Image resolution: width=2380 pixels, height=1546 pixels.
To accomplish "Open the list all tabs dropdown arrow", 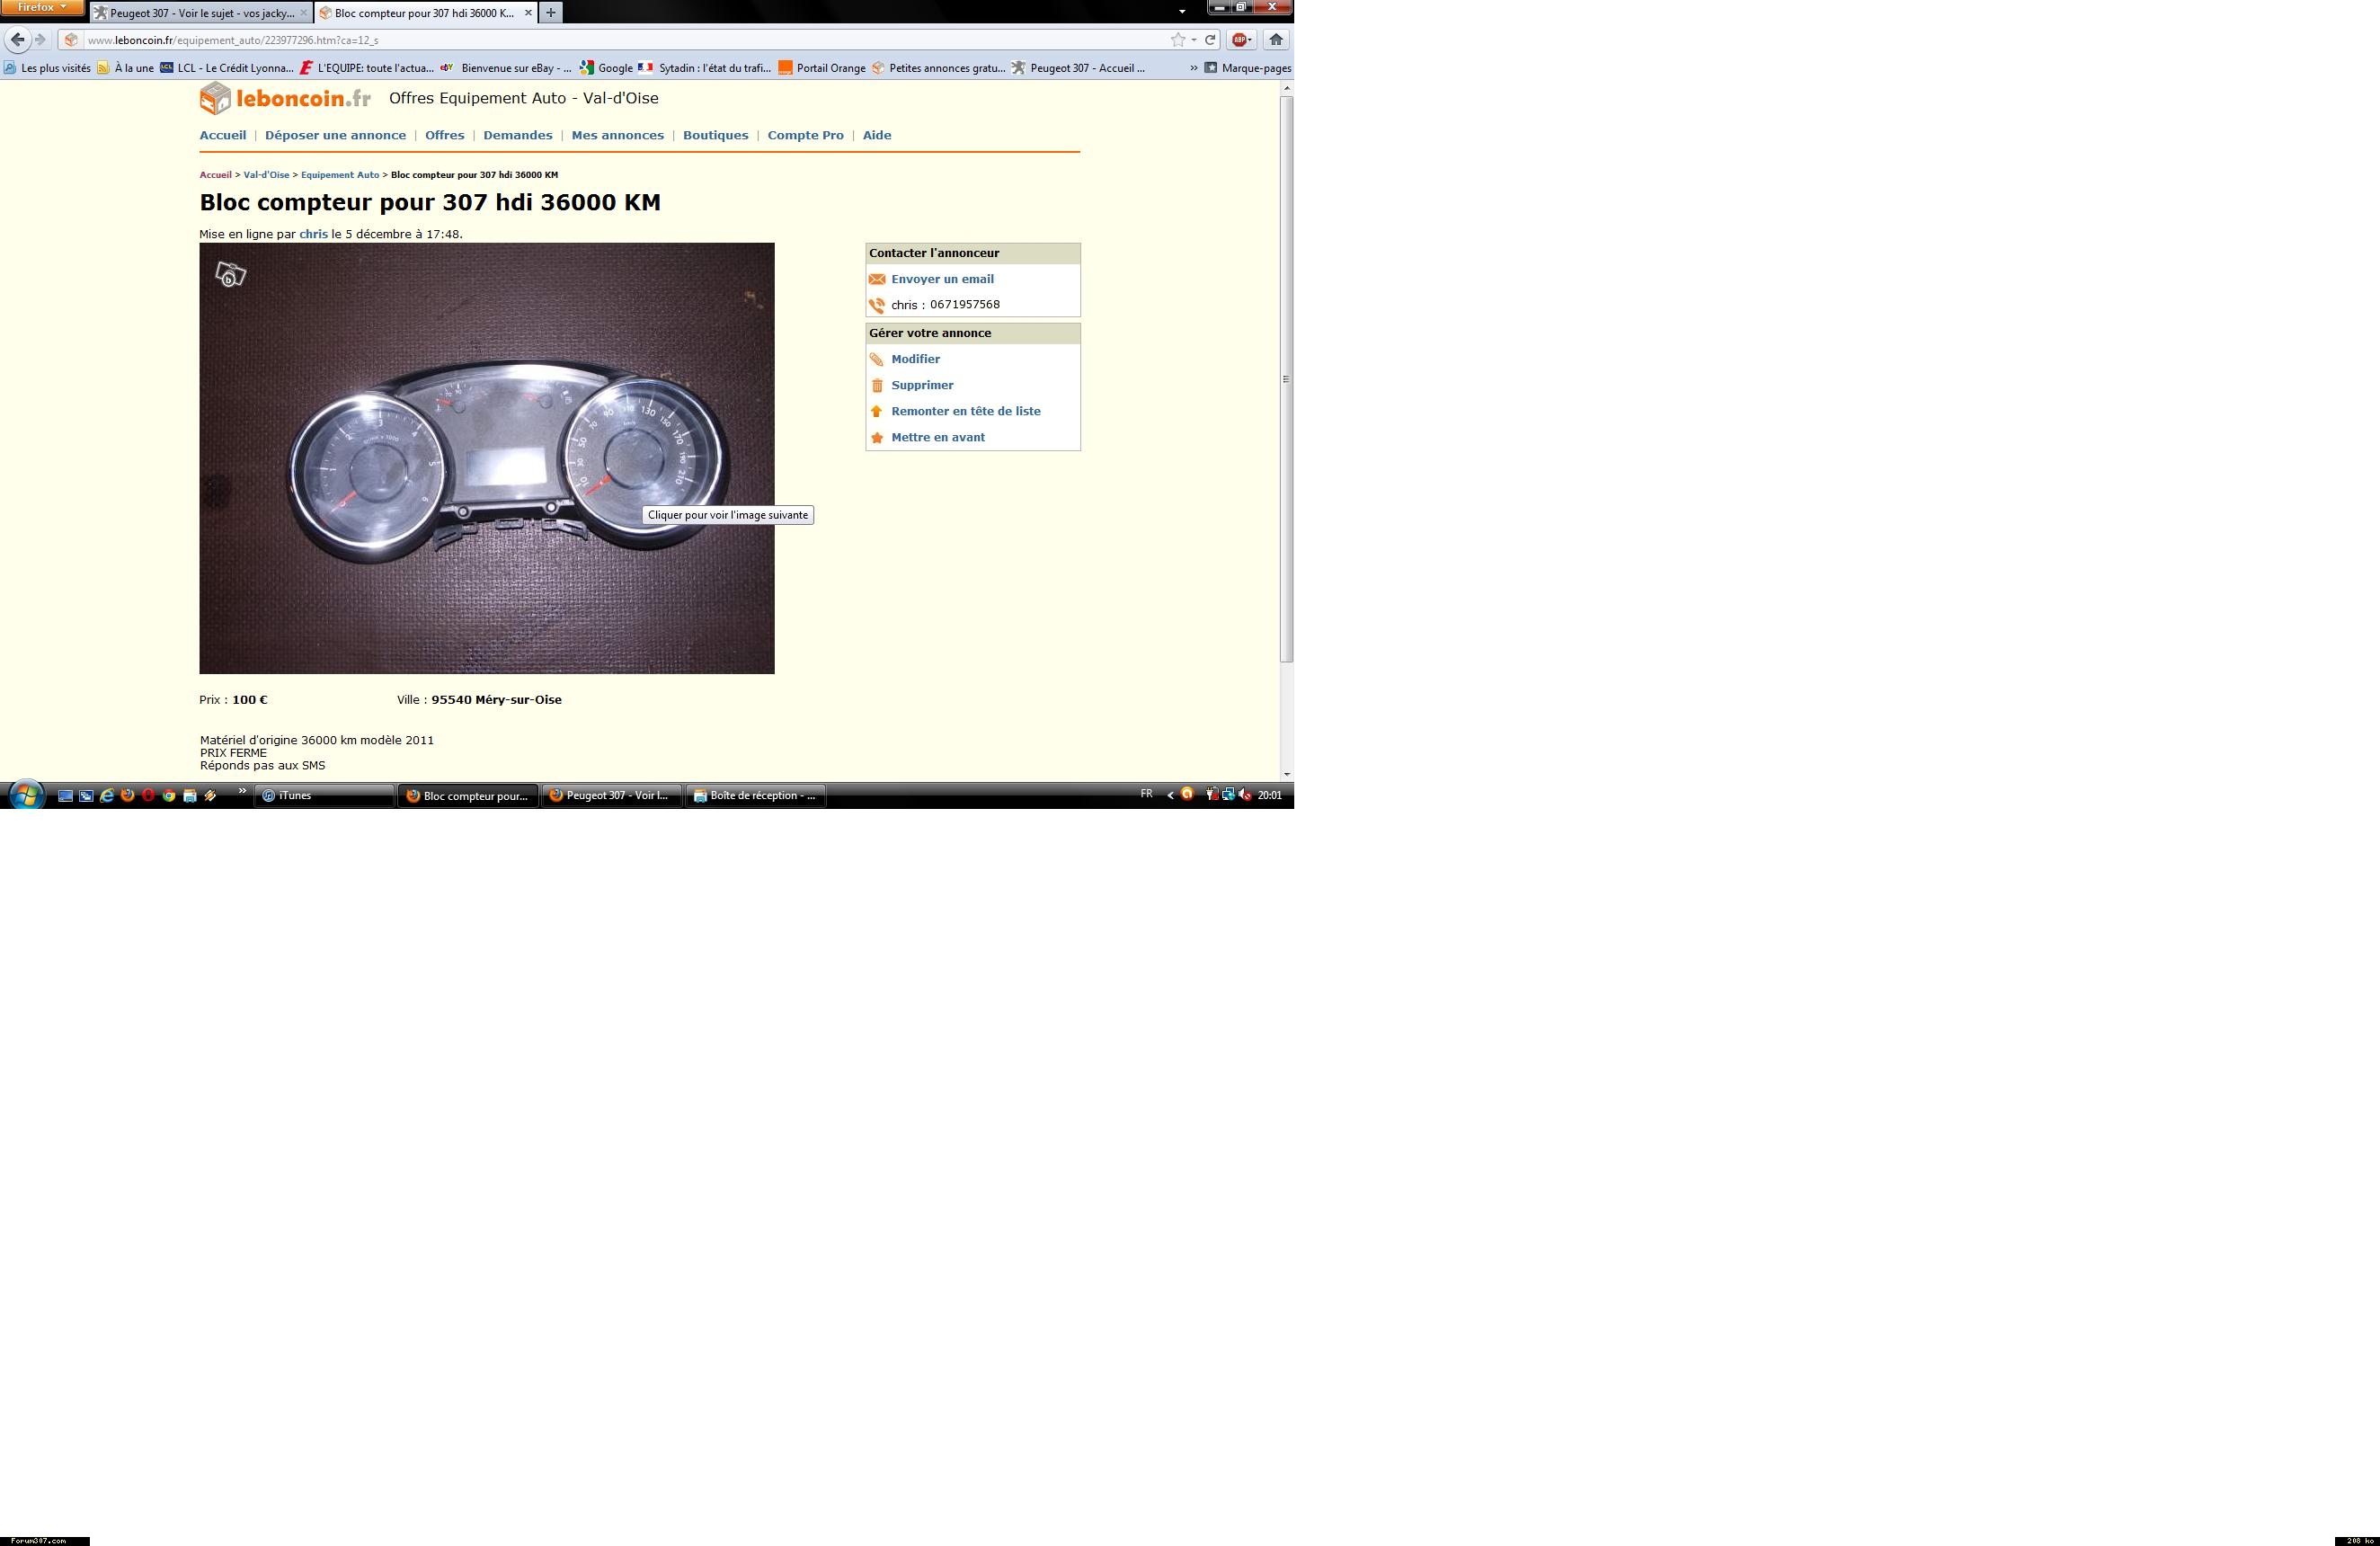I will point(1182,12).
